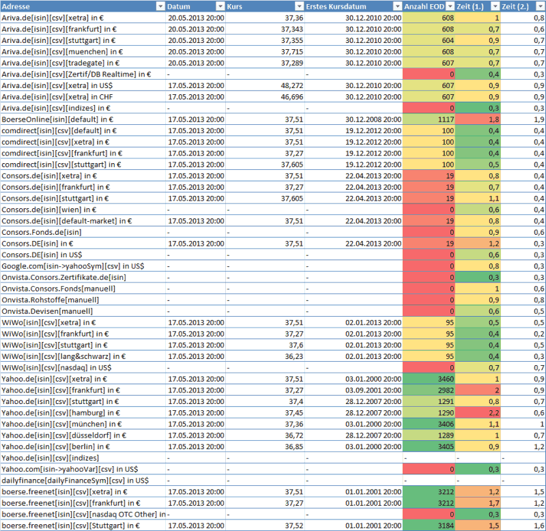Select cell comdirect[isin][csv][xetra] in €
The height and width of the screenshot is (531, 546).
83,142
